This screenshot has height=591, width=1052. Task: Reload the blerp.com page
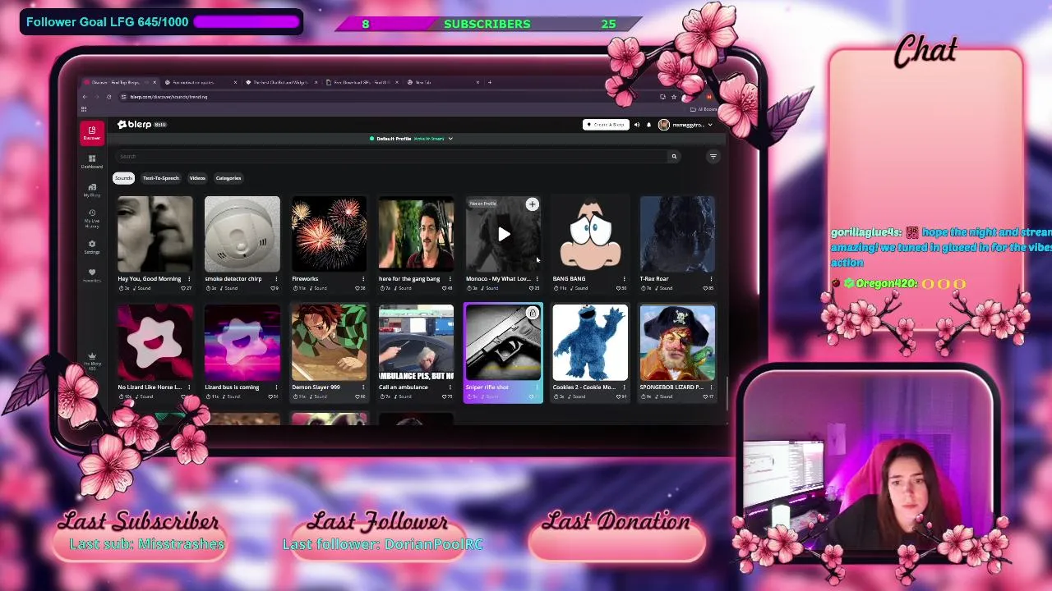108,97
